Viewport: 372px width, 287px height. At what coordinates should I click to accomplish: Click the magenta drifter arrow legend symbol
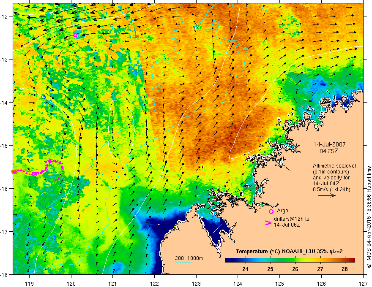point(268,223)
